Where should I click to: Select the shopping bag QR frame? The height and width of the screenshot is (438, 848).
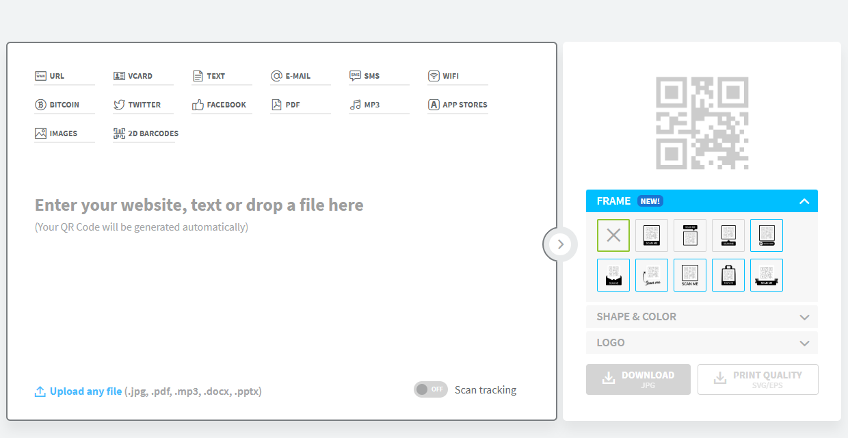click(728, 275)
